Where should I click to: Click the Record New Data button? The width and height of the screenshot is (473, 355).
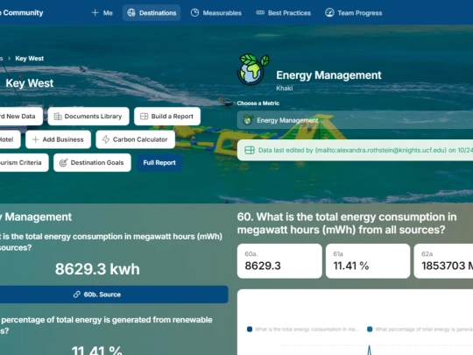click(x=20, y=117)
